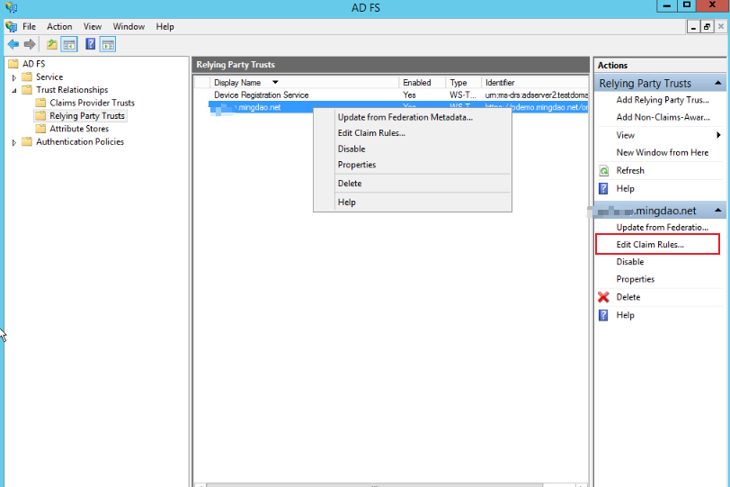Open the View menu in menu bar
The width and height of the screenshot is (730, 487).
click(x=93, y=27)
